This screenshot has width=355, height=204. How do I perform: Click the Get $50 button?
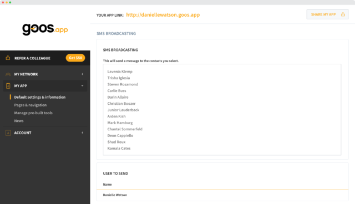[x=75, y=58]
